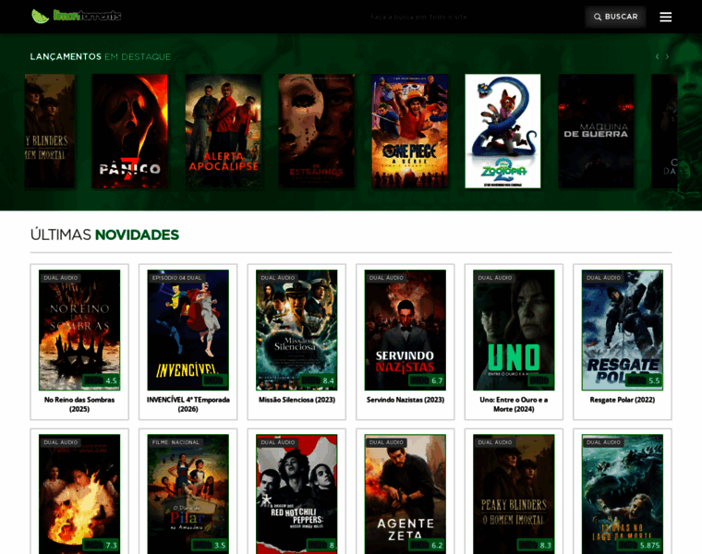Open the Resgate Polar poster
Viewport: 702px width, 554px height.
(x=623, y=330)
